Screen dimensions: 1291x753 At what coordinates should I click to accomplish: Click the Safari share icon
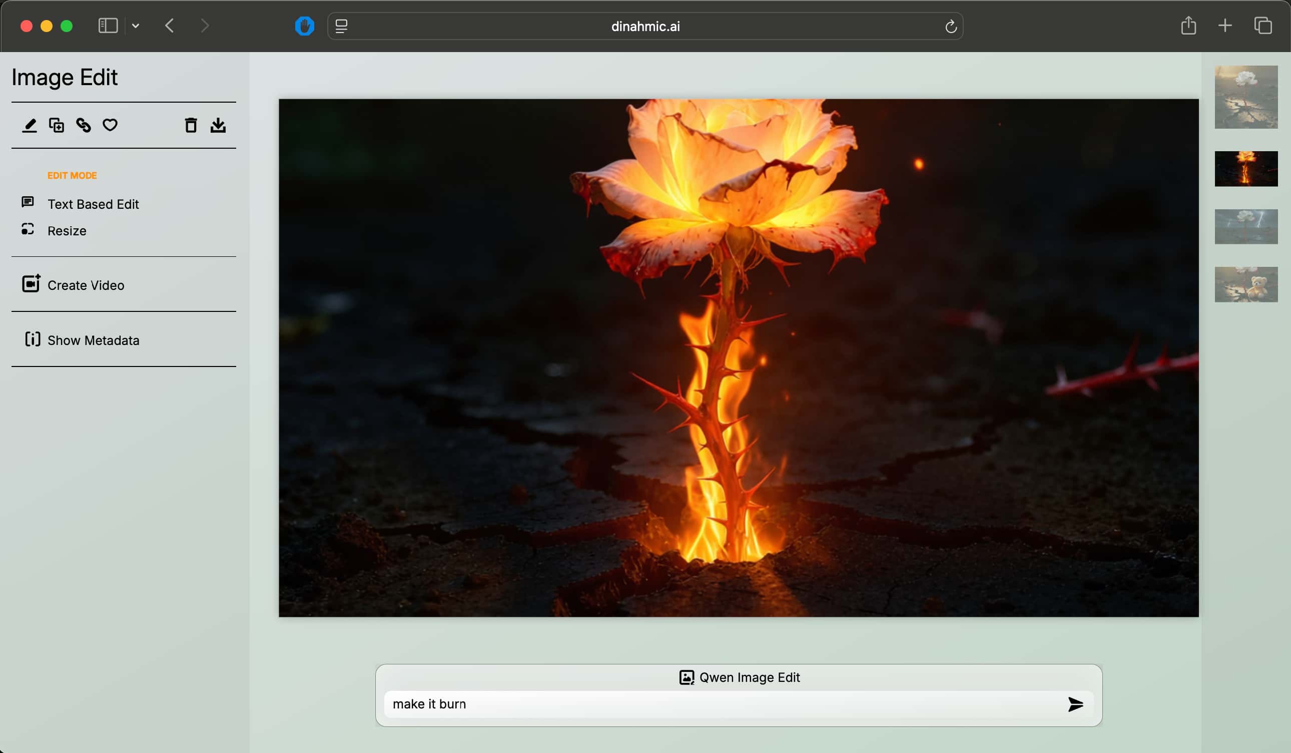pyautogui.click(x=1188, y=26)
